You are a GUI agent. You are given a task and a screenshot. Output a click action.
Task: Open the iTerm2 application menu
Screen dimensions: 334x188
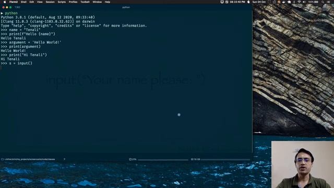coord(14,2)
